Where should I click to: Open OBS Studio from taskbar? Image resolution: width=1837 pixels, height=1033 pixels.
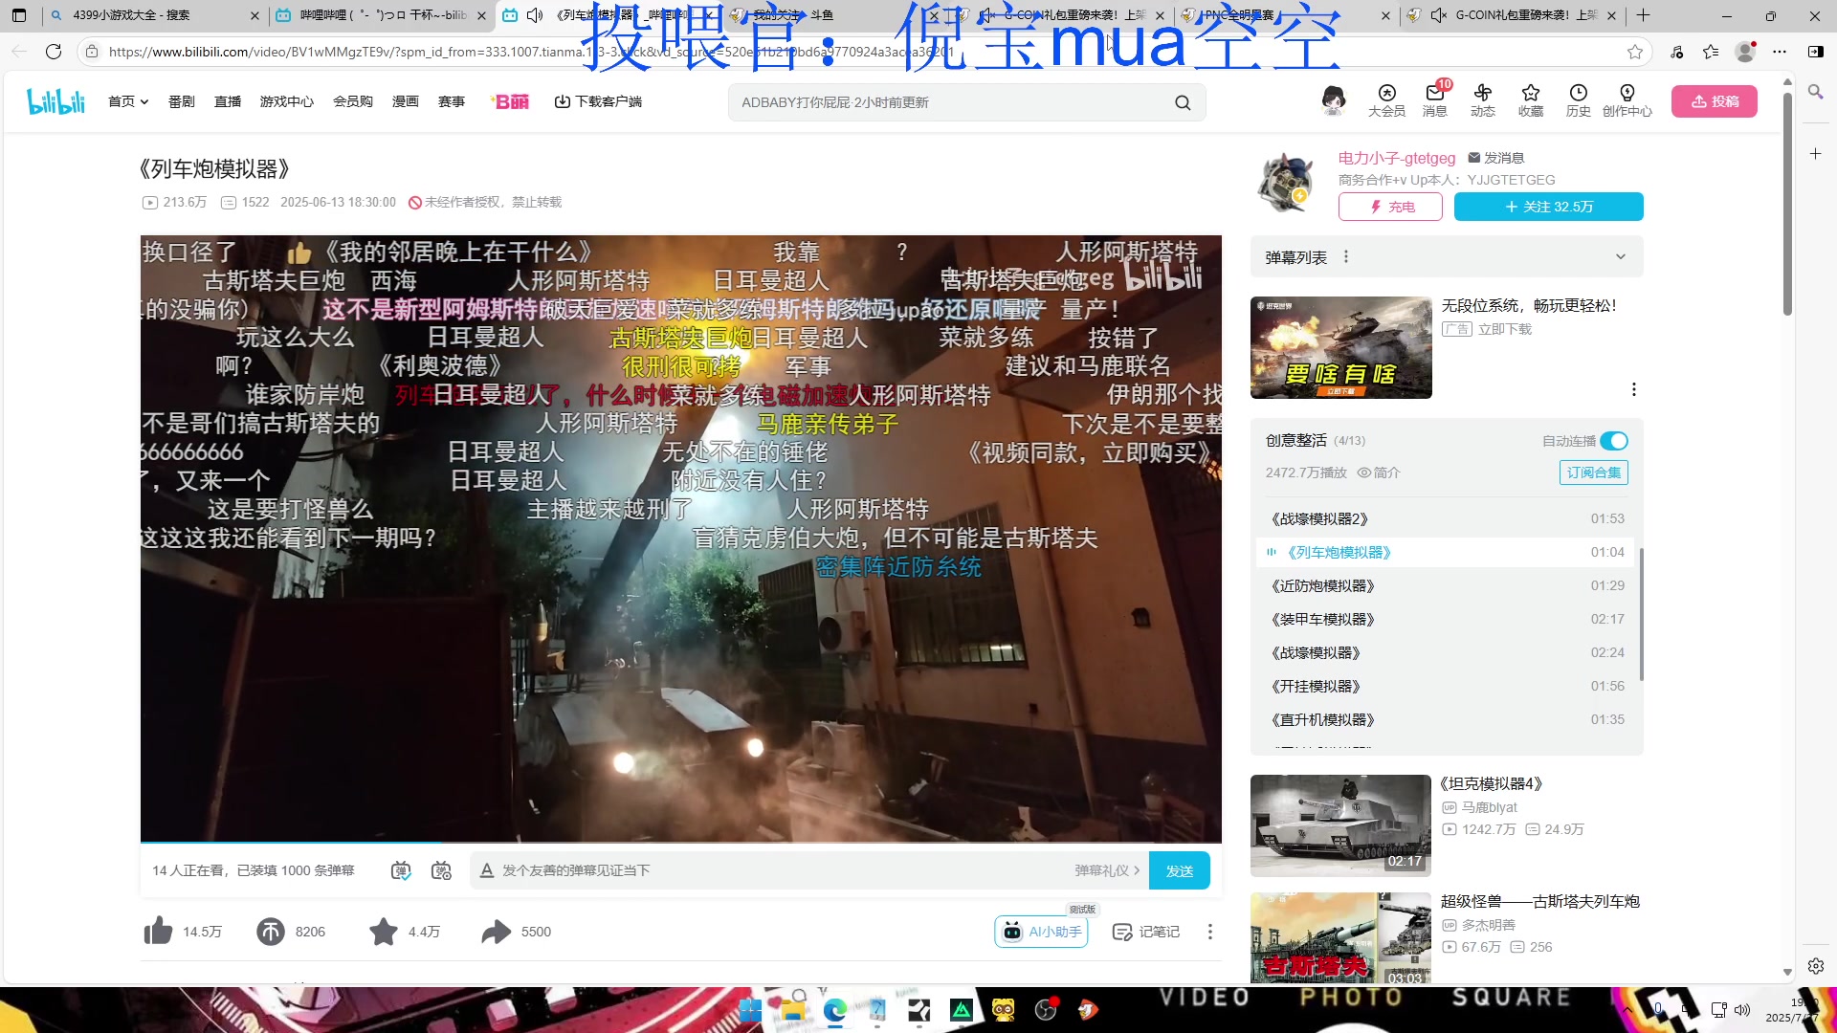coord(1046,1009)
